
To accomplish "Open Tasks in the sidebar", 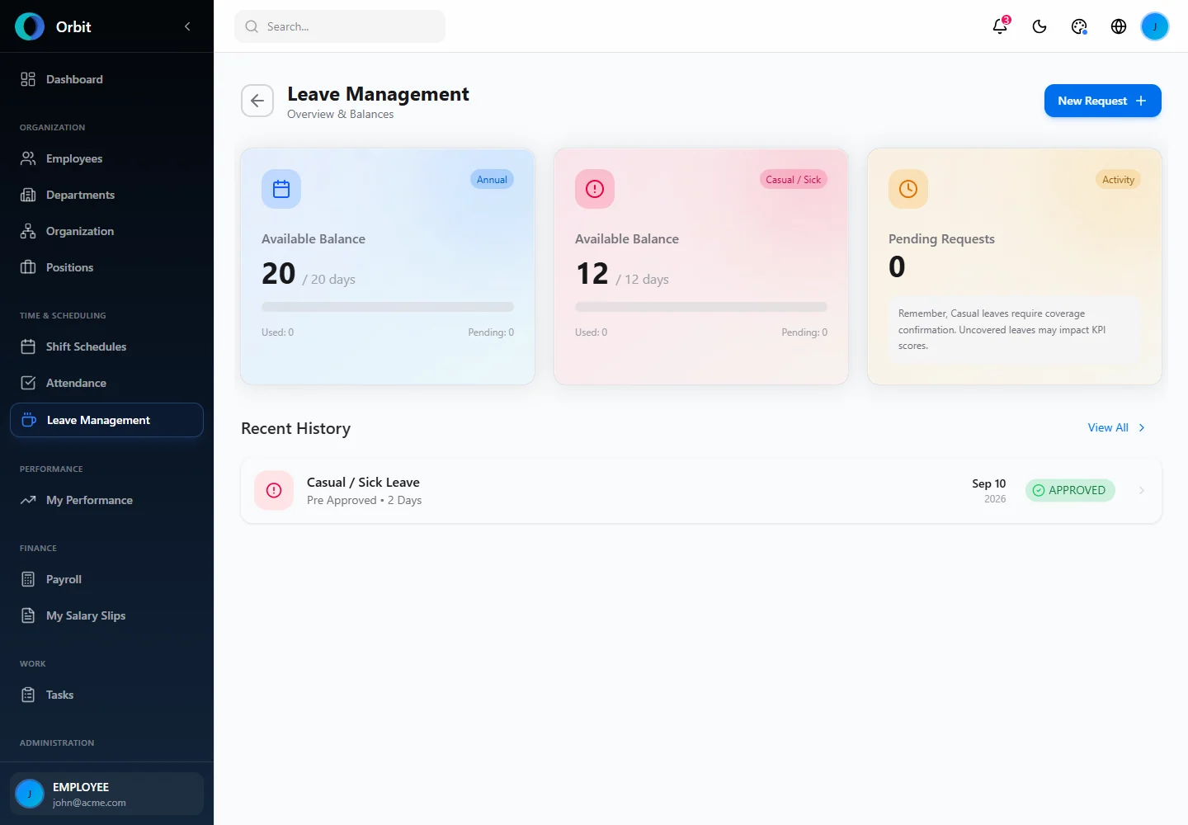I will (106, 695).
